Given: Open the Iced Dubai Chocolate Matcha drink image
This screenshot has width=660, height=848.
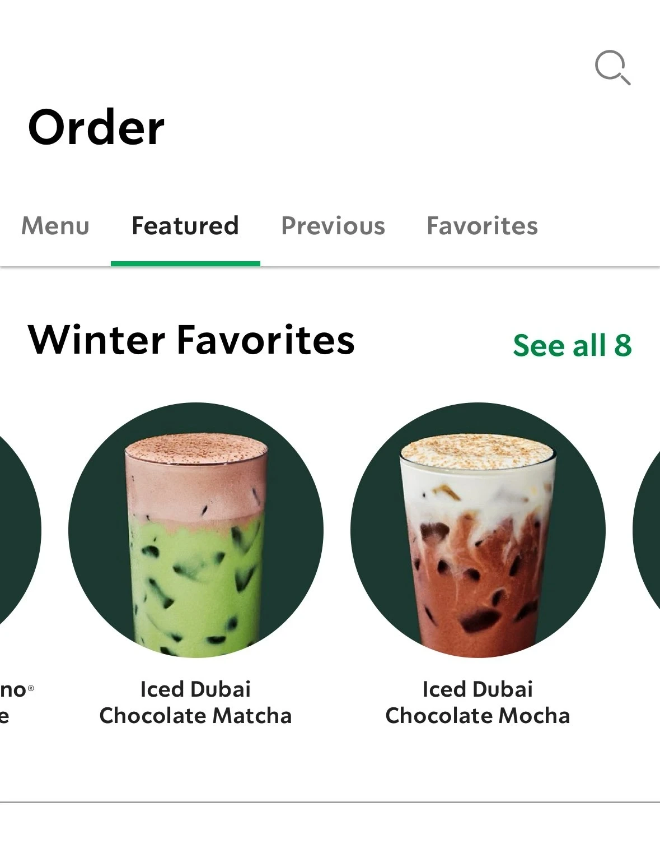Looking at the screenshot, I should tap(196, 530).
